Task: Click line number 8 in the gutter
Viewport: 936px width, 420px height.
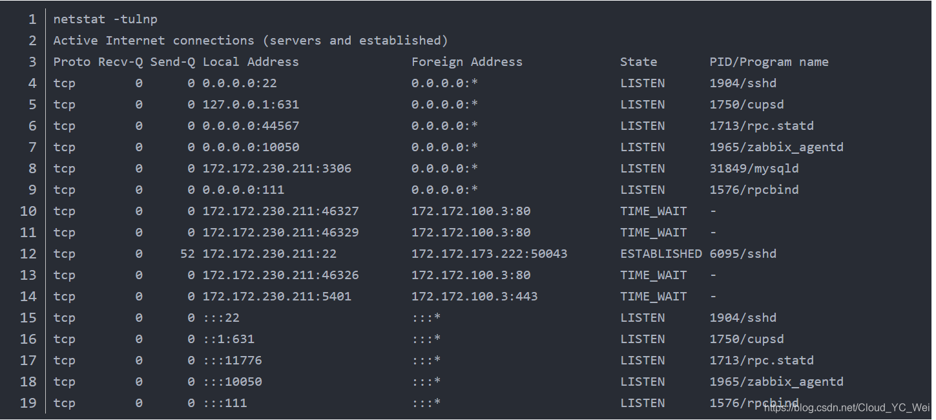Action: pyautogui.click(x=32, y=169)
